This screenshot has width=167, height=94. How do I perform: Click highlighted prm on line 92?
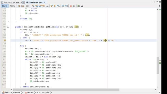click(x=87, y=35)
